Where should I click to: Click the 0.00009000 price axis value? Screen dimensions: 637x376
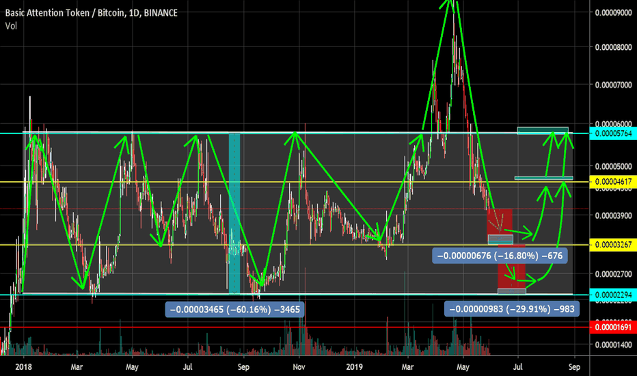614,12
